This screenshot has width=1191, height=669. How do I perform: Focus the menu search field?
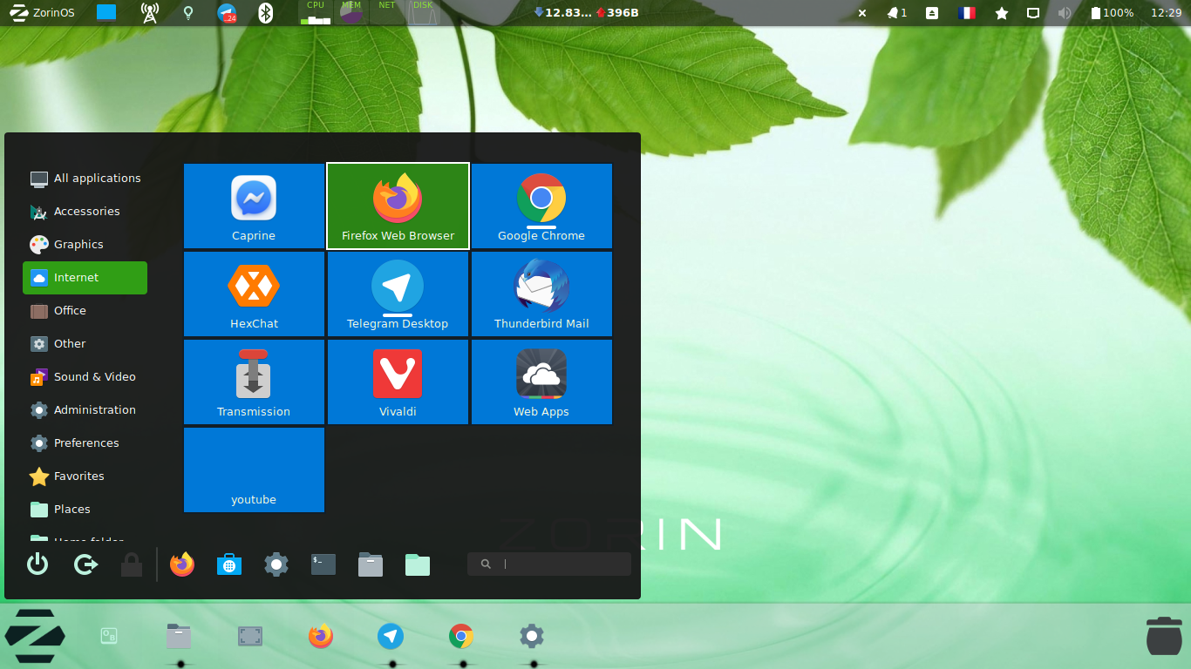549,564
